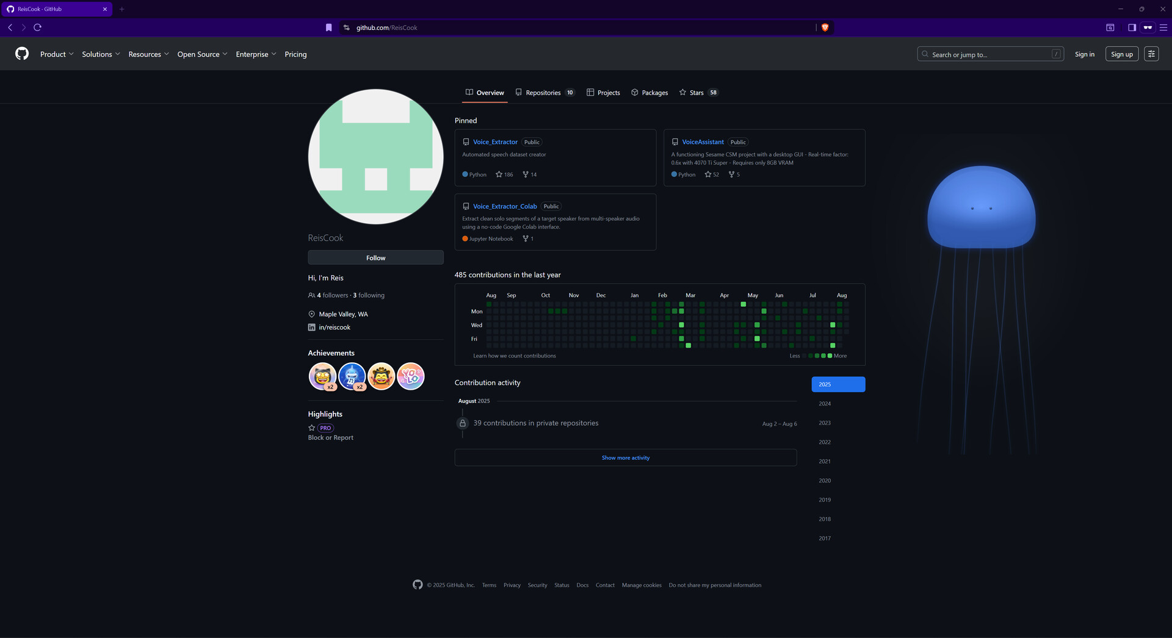Click the repository book icon next to VoiceAssistant
This screenshot has height=638, width=1172.
click(x=675, y=142)
